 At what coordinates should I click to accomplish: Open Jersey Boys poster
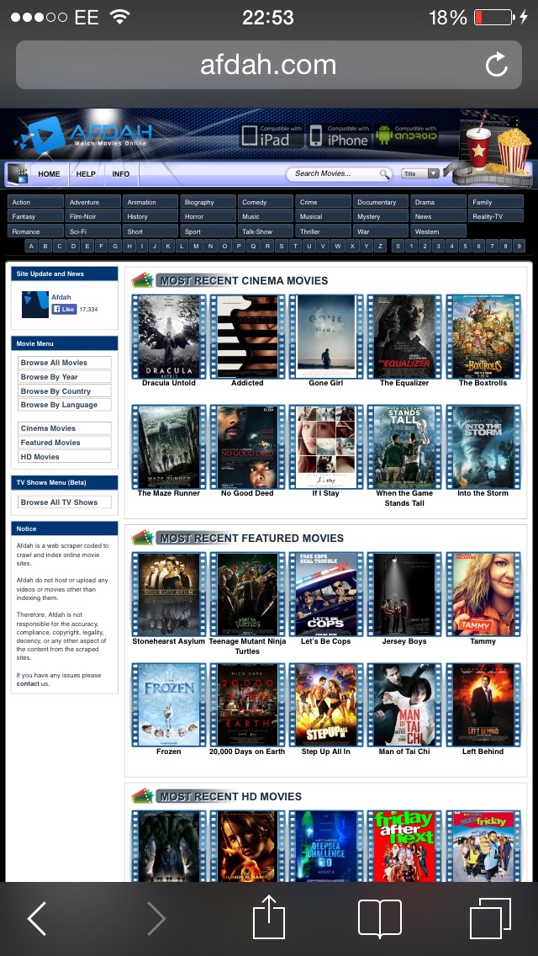[404, 594]
